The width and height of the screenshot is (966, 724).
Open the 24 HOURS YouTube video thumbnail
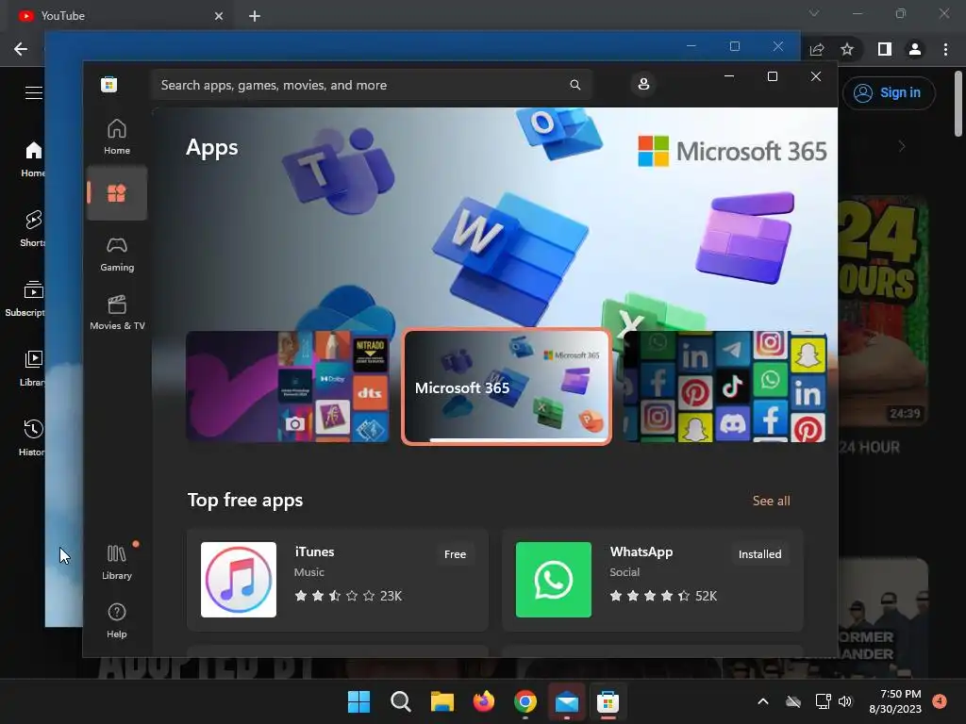[883, 311]
